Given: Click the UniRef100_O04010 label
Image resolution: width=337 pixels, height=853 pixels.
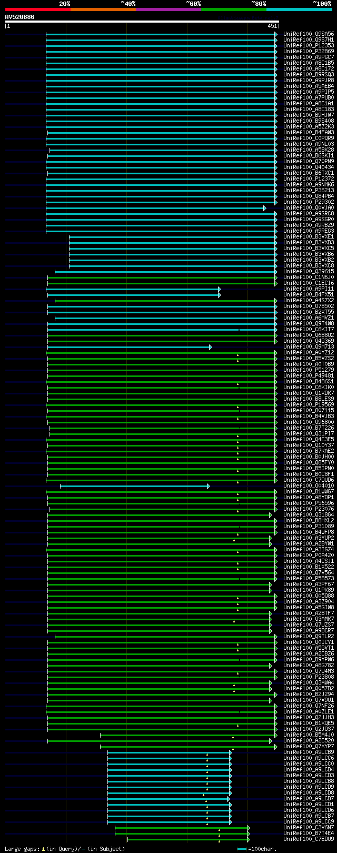Looking at the screenshot, I should point(309,485).
